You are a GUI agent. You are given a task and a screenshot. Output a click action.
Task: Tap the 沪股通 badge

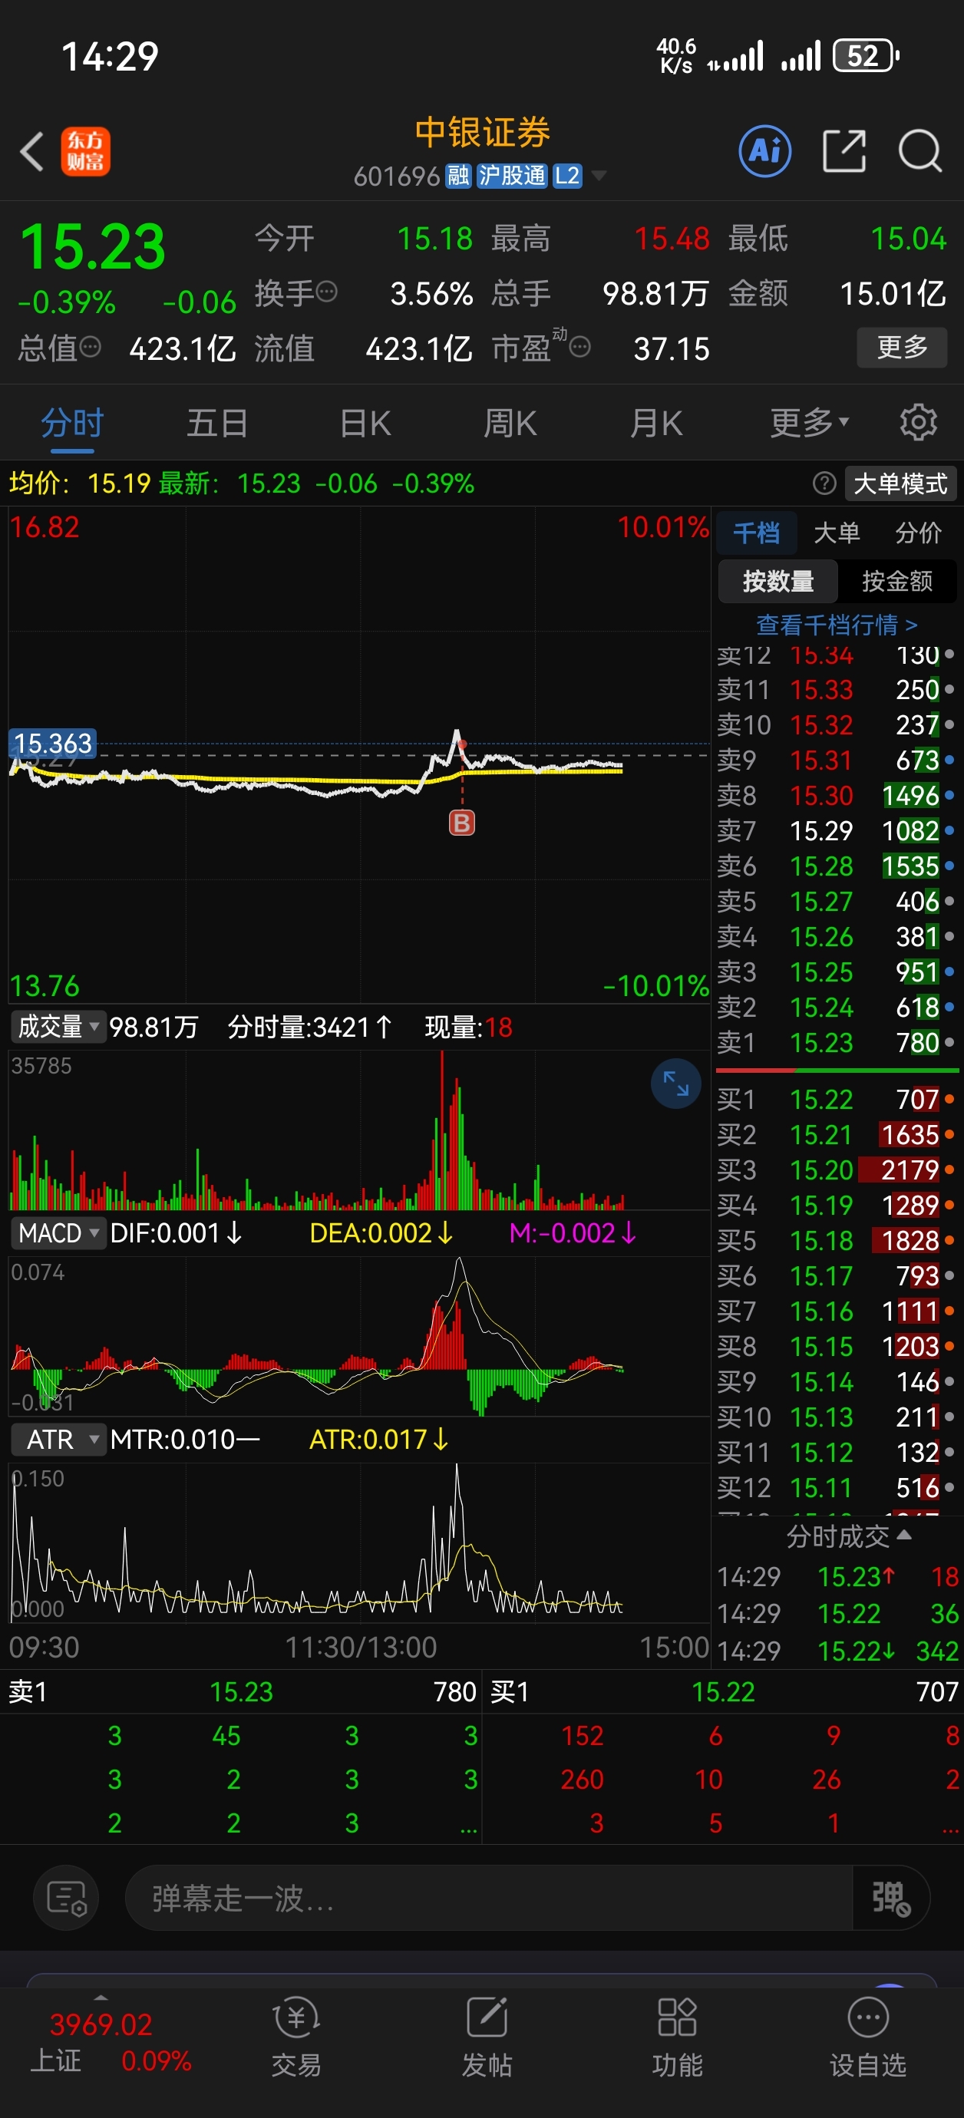[512, 176]
